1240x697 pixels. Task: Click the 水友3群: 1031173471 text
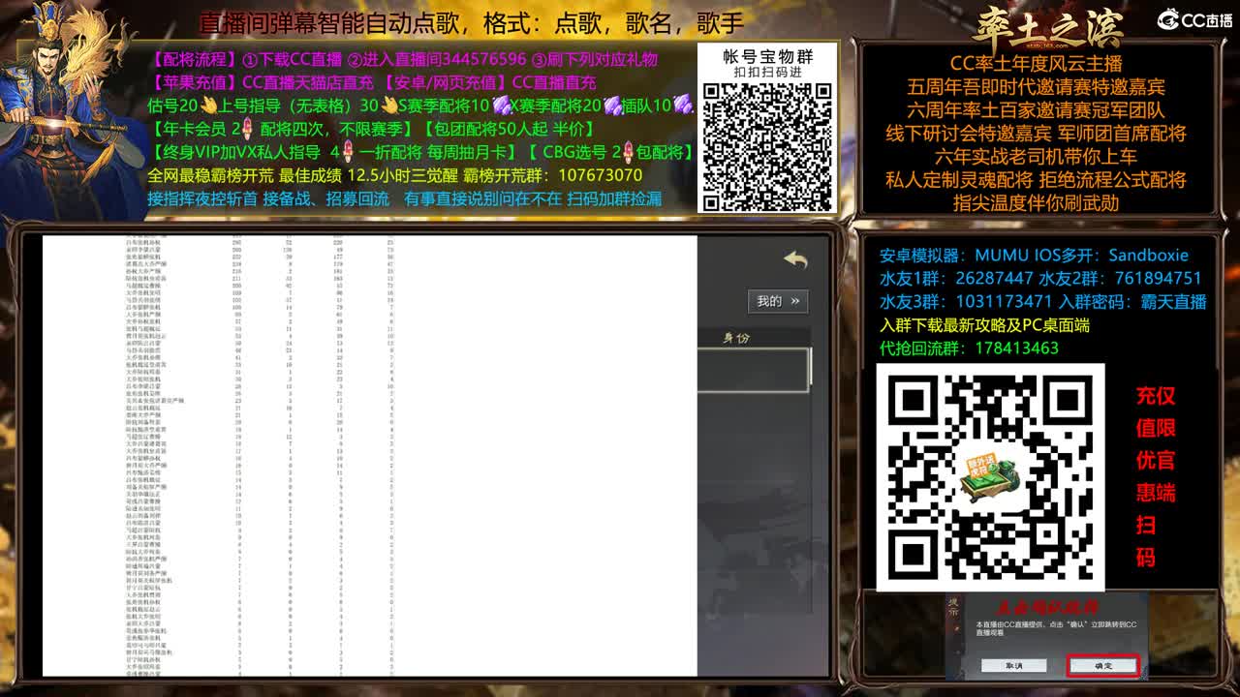pos(966,302)
